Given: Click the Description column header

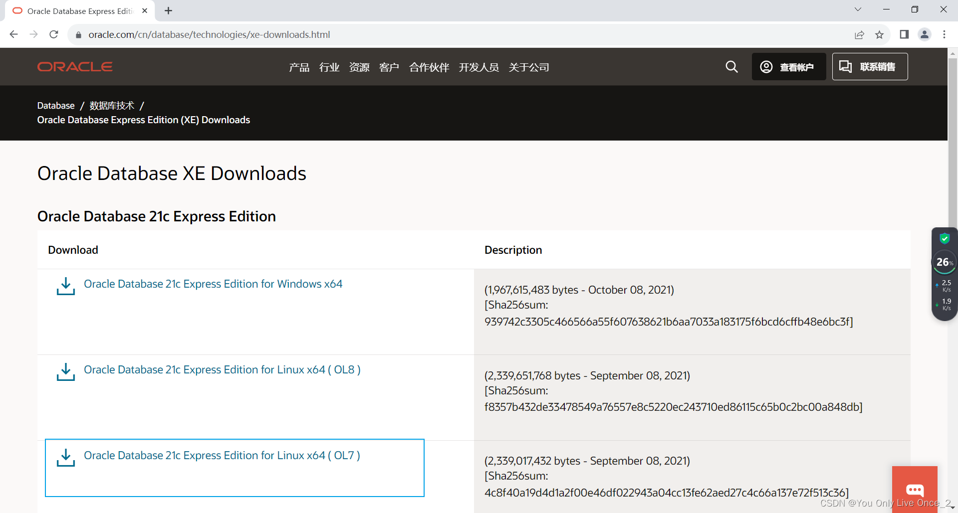Looking at the screenshot, I should [513, 250].
